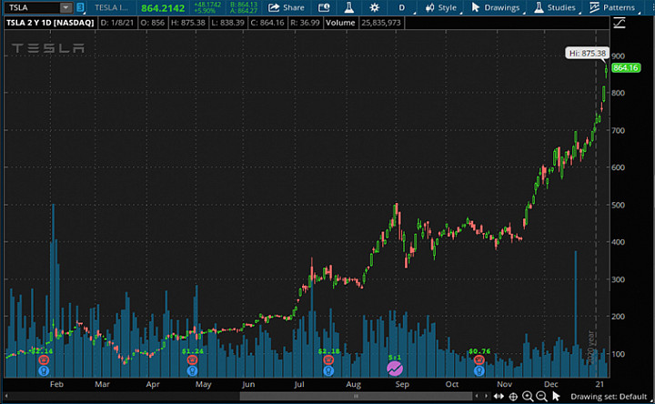Click the L: 838.39 low value
655x404 pixels.
227,23
